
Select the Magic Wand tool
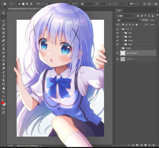coord(4,25)
